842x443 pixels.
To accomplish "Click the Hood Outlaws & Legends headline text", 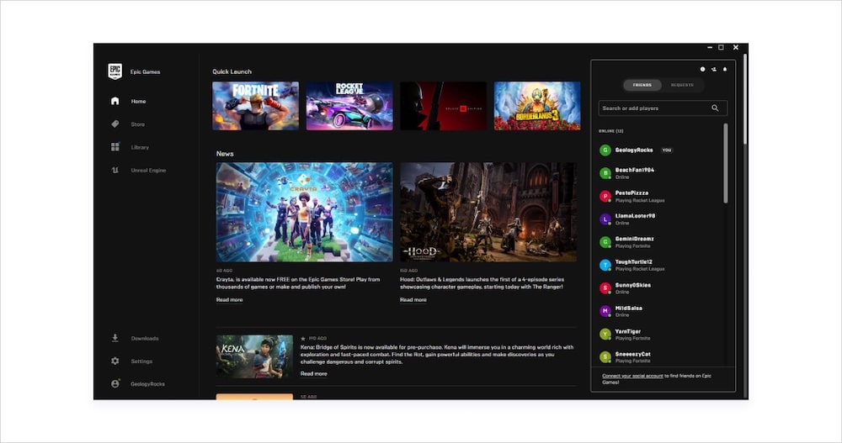I will [482, 283].
